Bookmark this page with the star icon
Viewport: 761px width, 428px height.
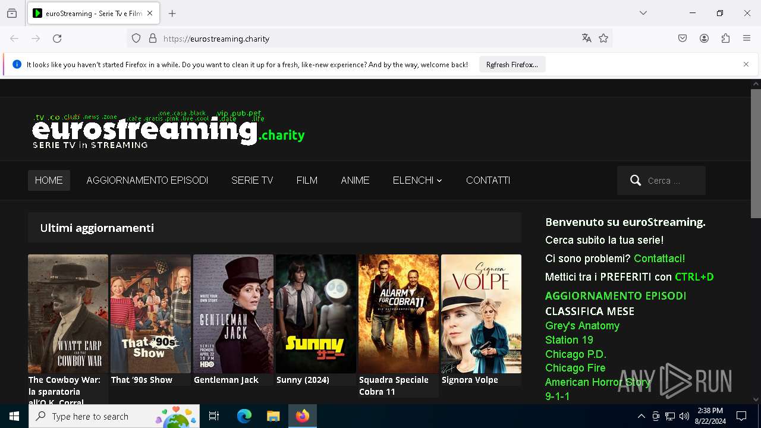603,39
